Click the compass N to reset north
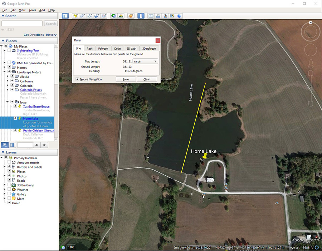This screenshot has width=322, height=251. (x=311, y=23)
